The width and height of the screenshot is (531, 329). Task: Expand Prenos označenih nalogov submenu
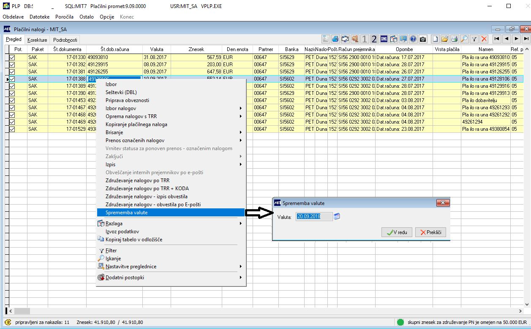pos(171,140)
